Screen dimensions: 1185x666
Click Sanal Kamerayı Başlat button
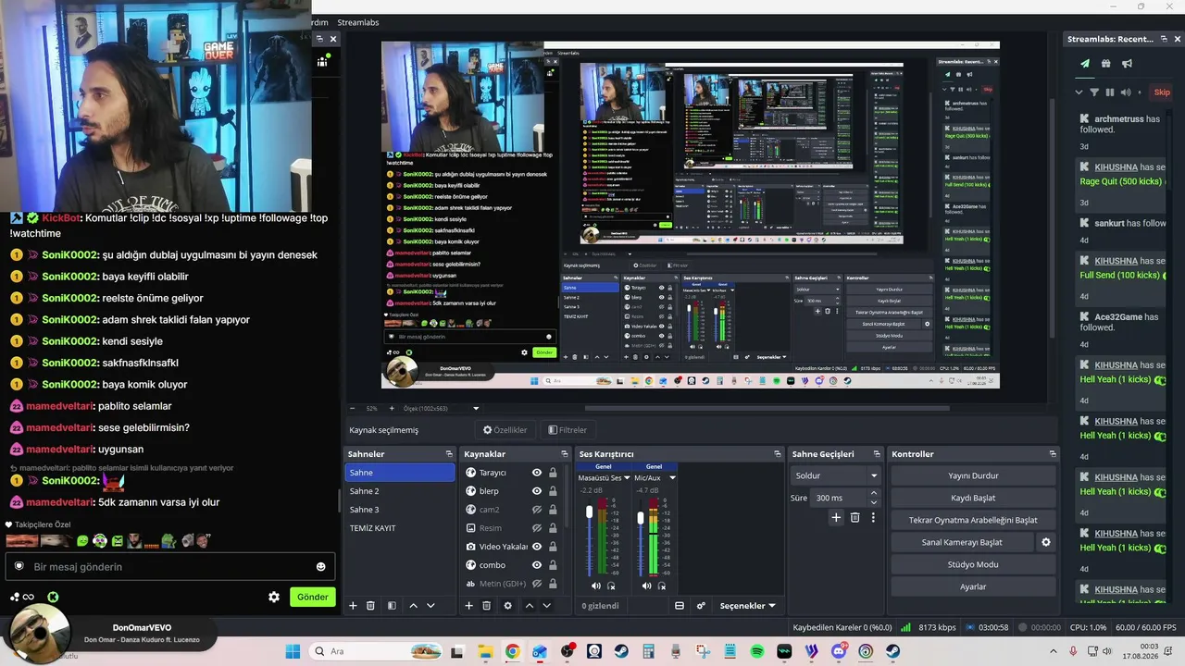pos(962,542)
